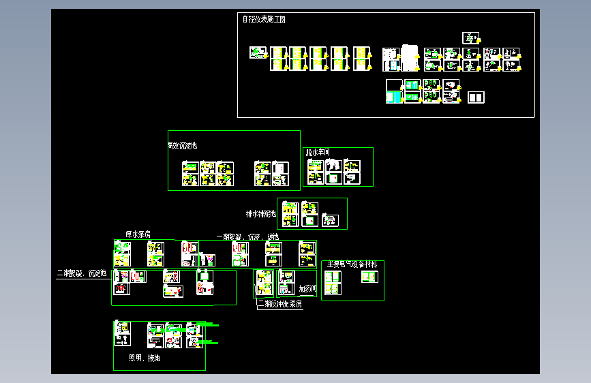This screenshot has width=591, height=383.
Task: Select the smallest sheet in the 排水排泥池 box
Action: (x=330, y=220)
